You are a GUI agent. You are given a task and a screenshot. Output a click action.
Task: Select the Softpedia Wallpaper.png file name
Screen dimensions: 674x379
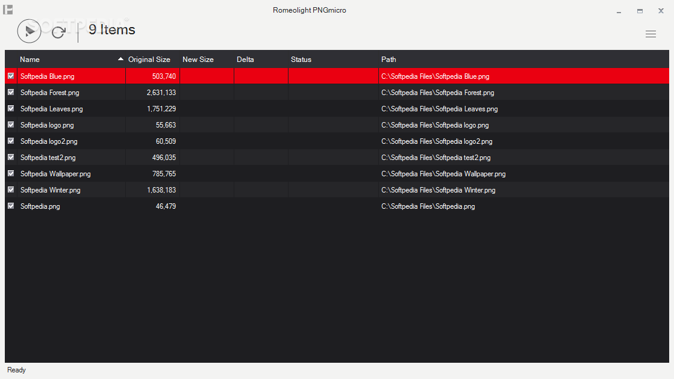click(55, 174)
